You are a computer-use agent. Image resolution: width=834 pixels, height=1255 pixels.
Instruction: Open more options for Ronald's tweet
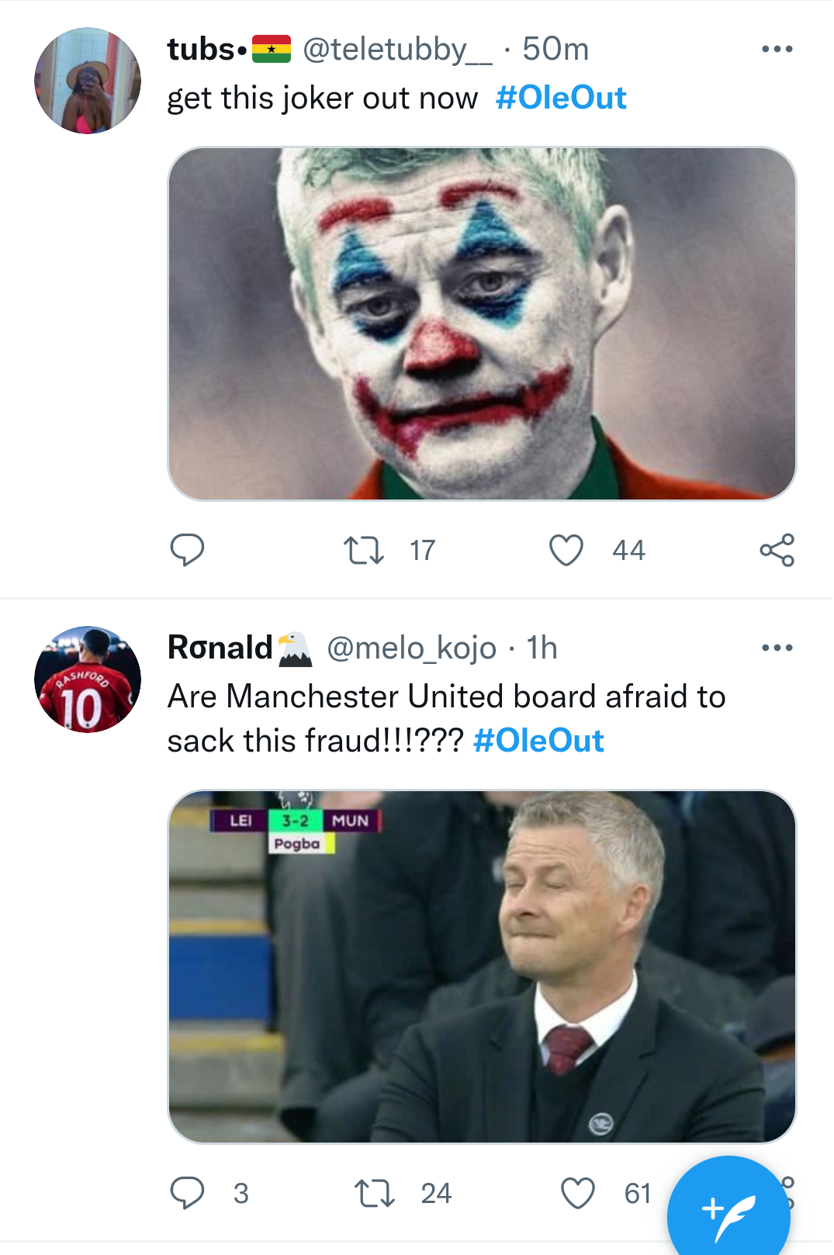777,648
